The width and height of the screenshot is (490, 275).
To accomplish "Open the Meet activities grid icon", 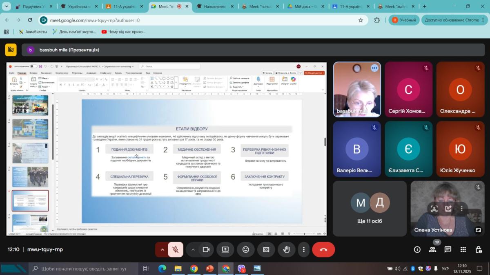I will coord(463,250).
